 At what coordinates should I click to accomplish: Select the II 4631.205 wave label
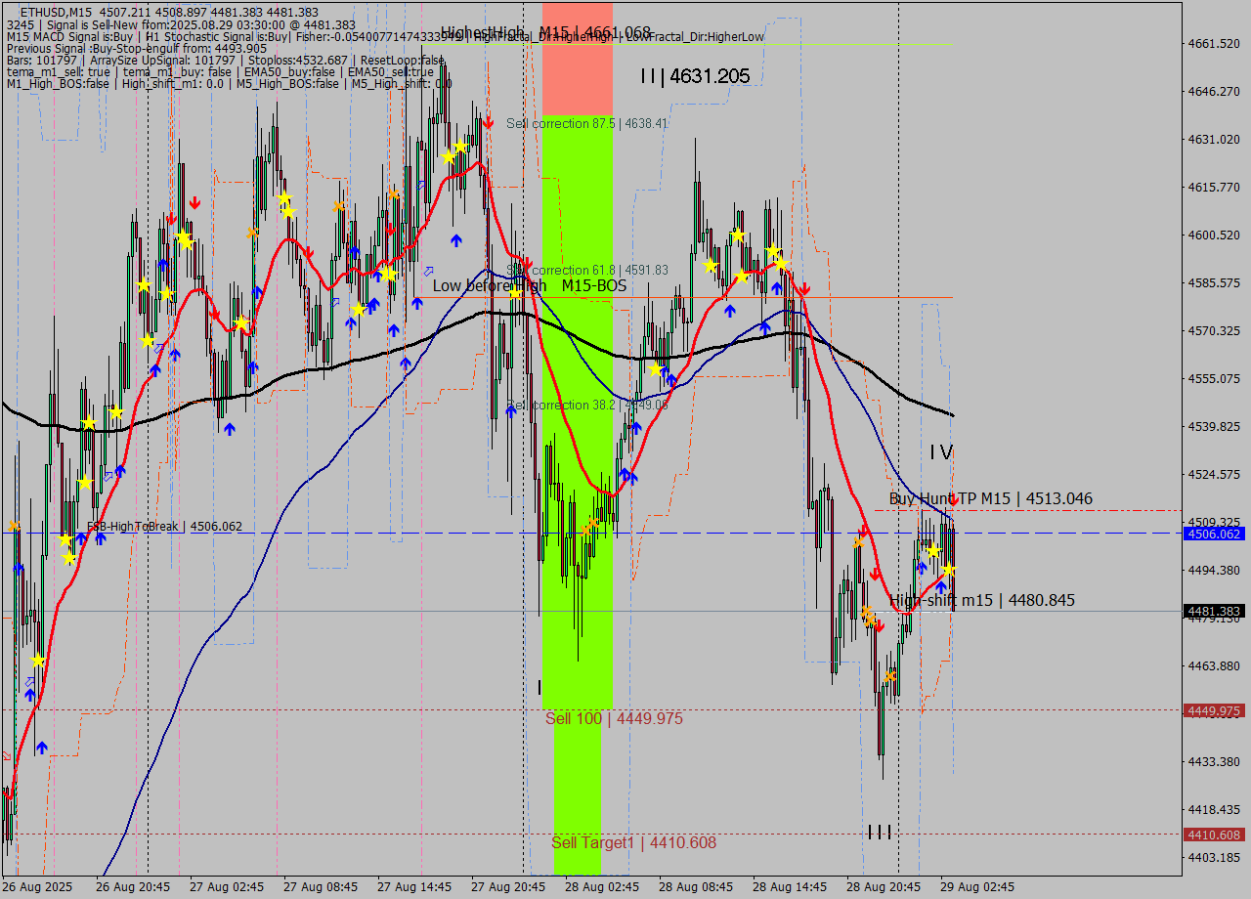click(x=695, y=76)
